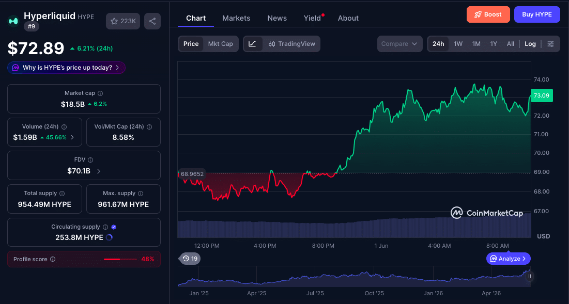
Task: Open the Compare dropdown
Action: [400, 44]
